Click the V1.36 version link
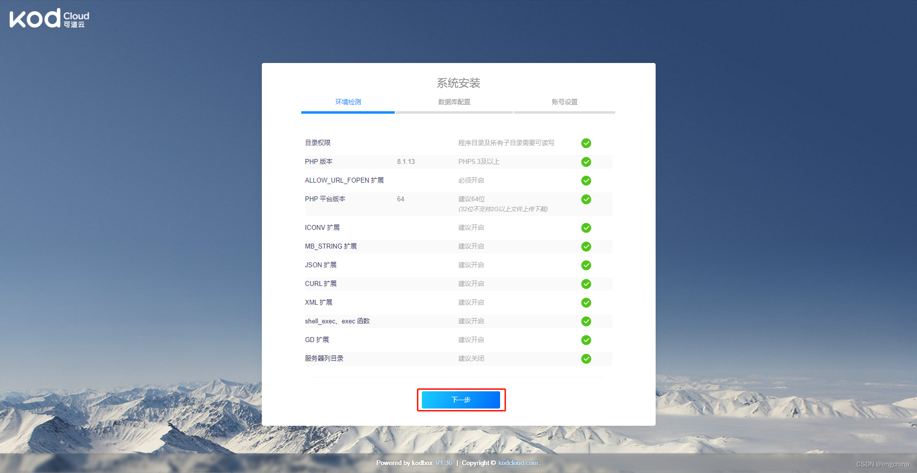 click(443, 463)
